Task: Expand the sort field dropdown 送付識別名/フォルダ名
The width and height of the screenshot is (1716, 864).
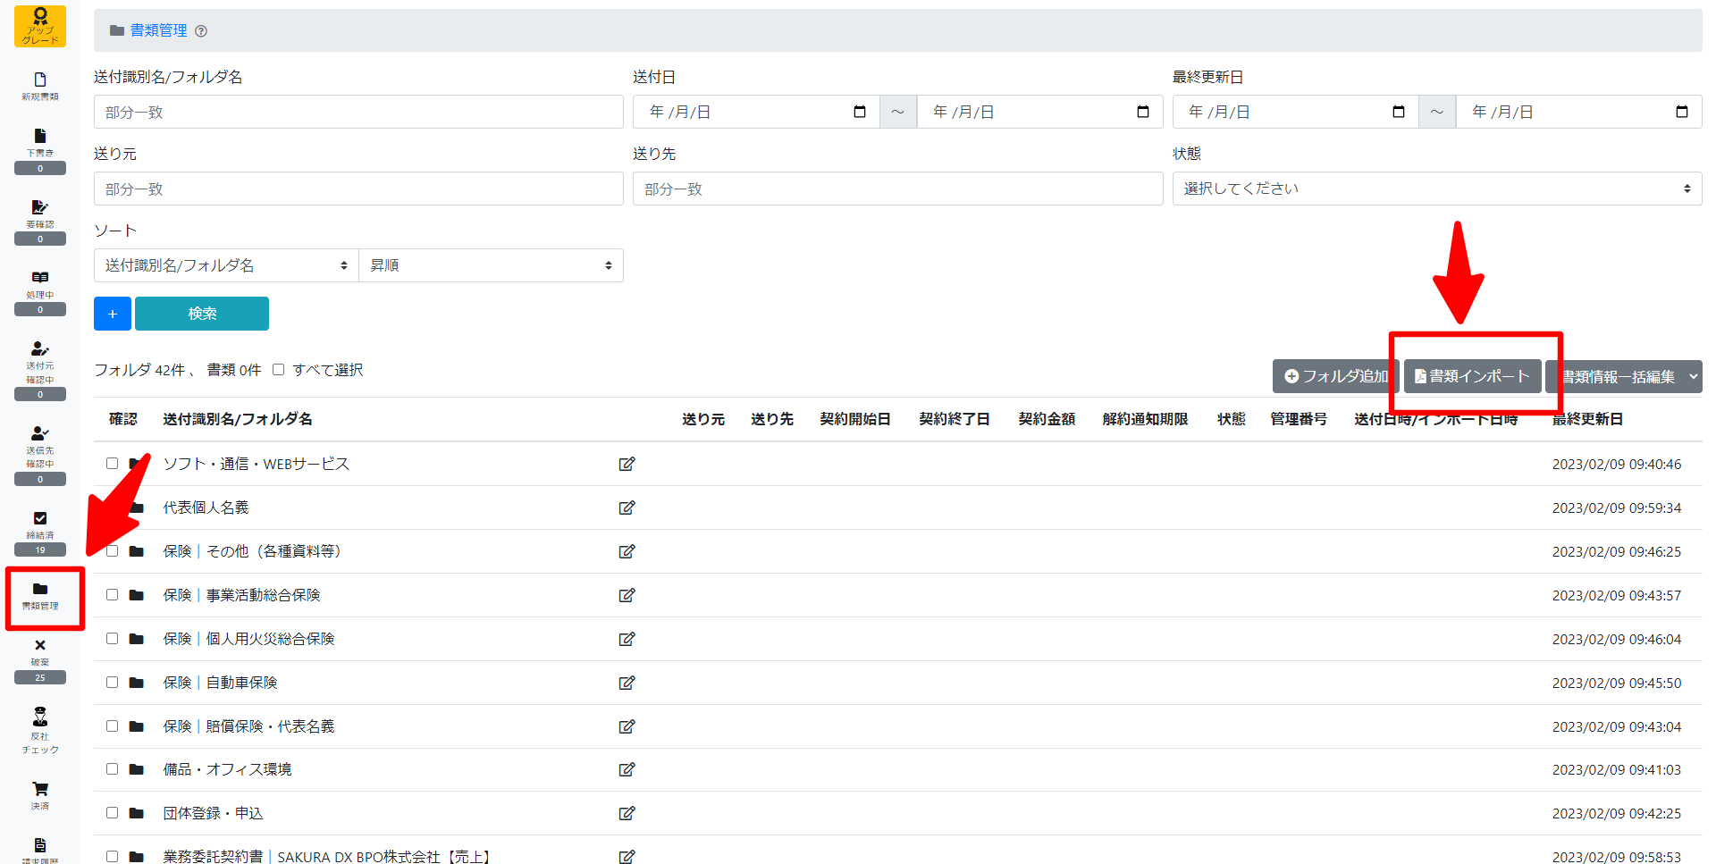Action: (226, 265)
